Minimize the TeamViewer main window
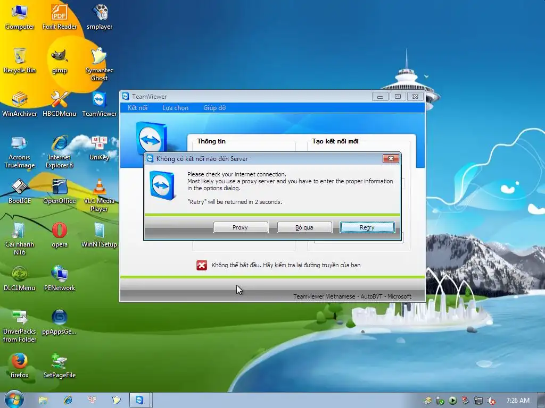Viewport: 545px width, 408px height. [x=380, y=97]
